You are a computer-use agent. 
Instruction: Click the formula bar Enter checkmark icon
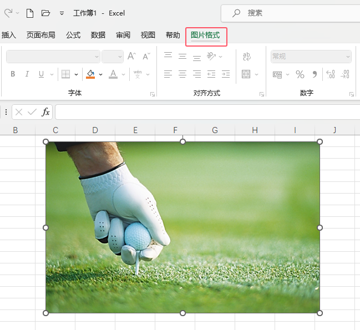[32, 112]
